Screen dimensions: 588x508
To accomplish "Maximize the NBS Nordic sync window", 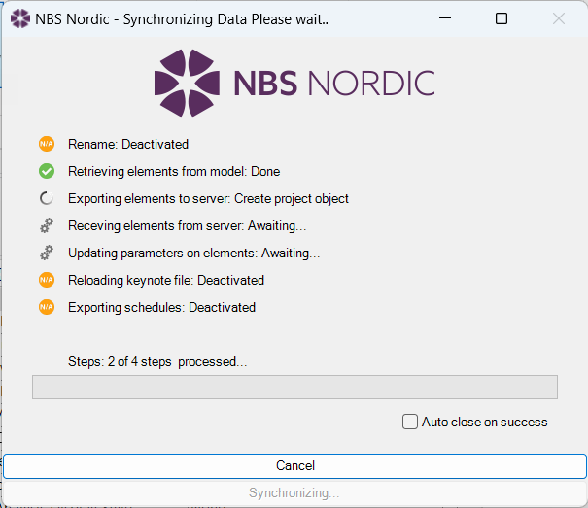I will (502, 18).
